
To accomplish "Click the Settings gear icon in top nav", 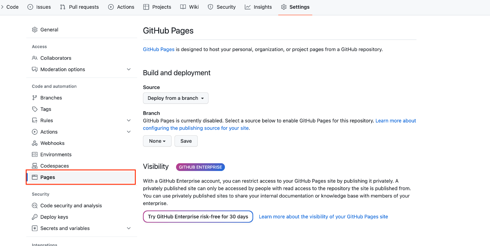I will [x=284, y=7].
